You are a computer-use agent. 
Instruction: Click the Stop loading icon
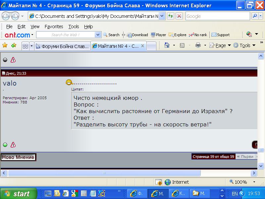point(179,16)
